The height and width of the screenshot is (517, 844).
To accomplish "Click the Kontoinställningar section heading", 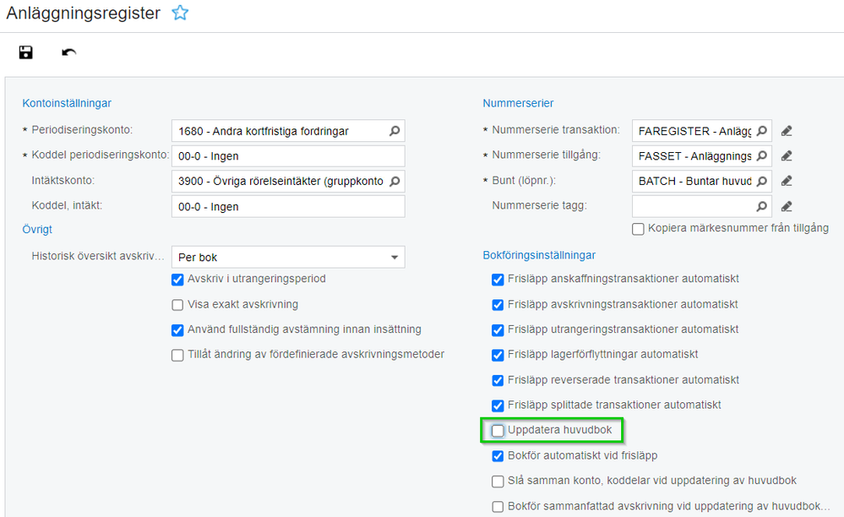I will [x=67, y=103].
